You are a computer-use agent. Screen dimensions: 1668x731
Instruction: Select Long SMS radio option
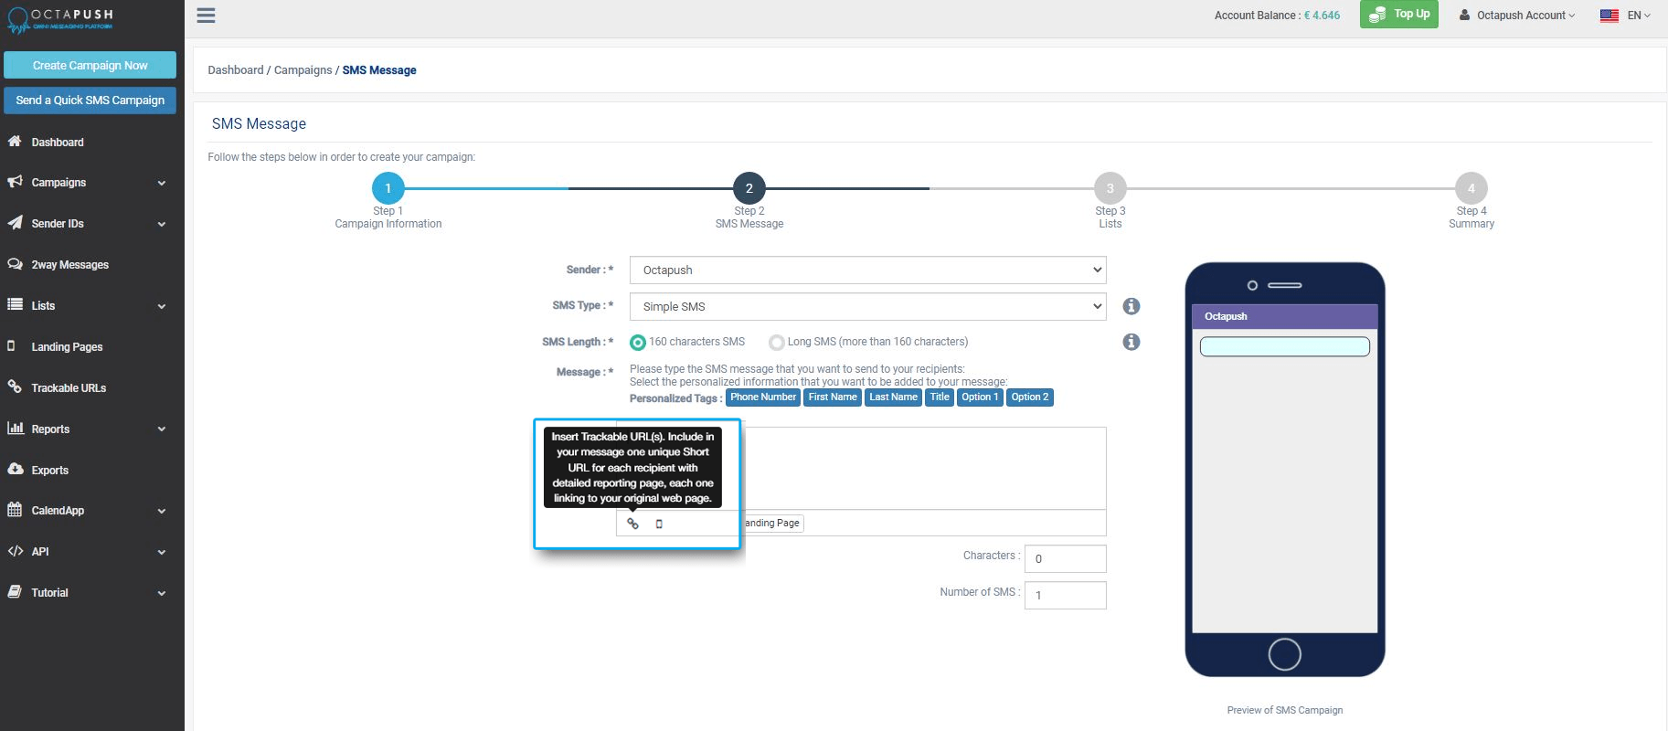[776, 343]
